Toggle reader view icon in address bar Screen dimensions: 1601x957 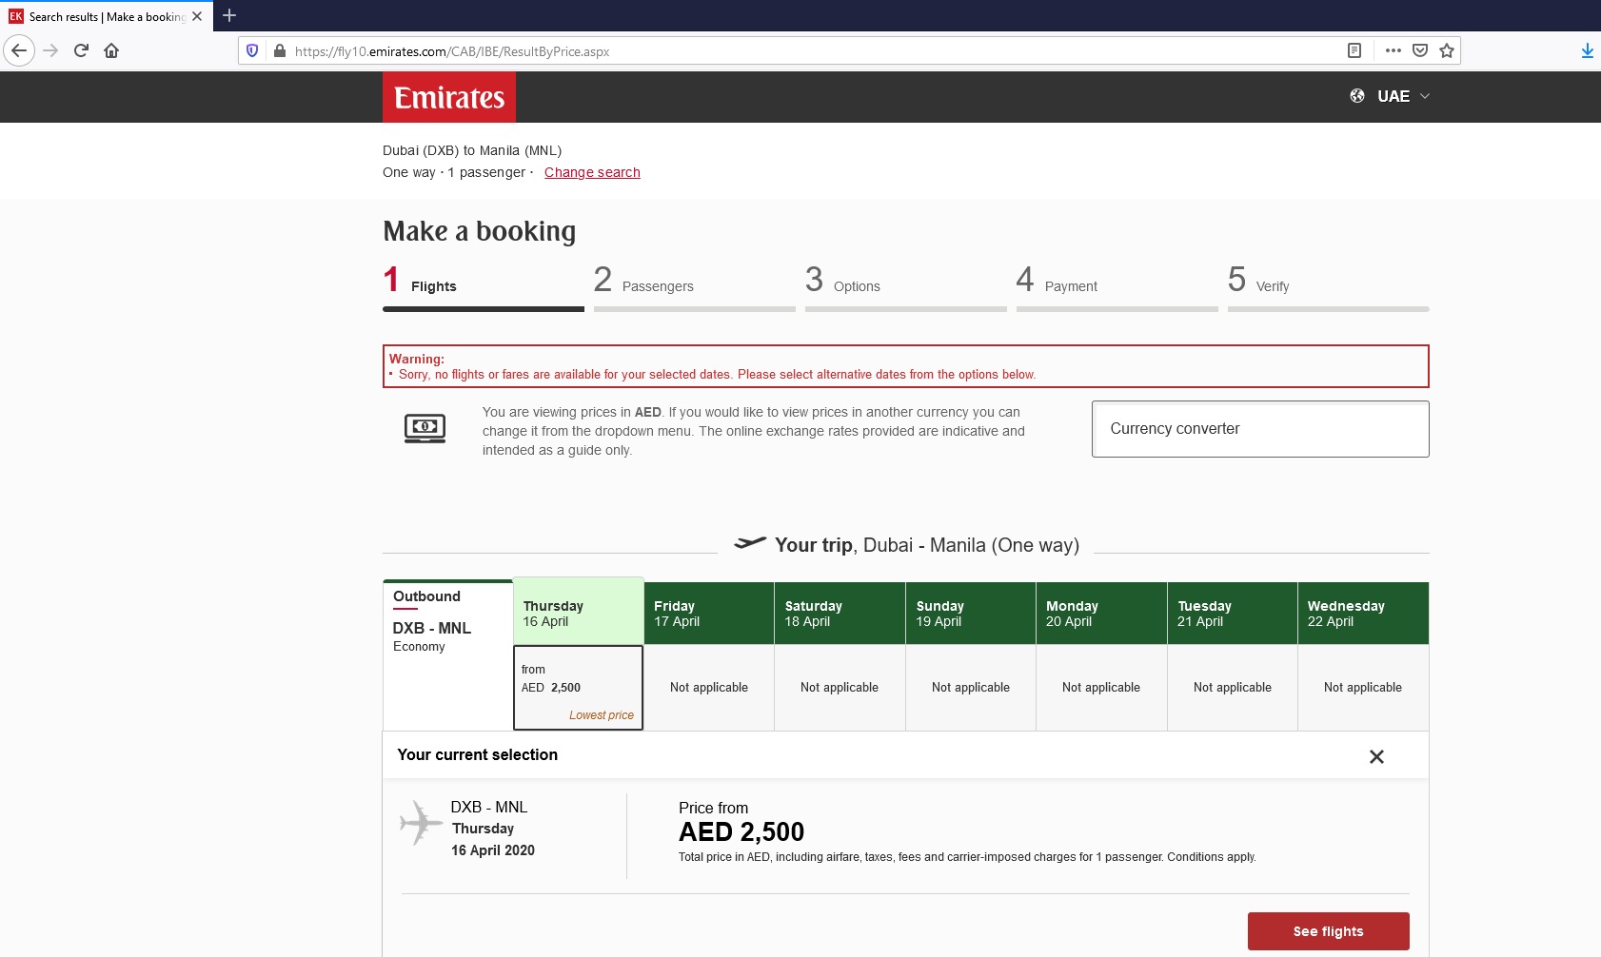pos(1354,50)
